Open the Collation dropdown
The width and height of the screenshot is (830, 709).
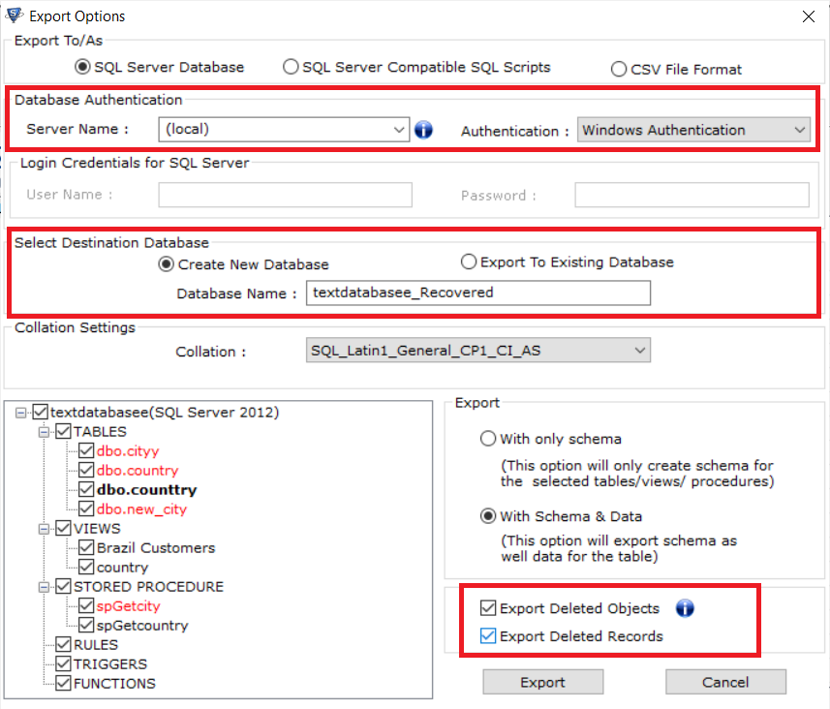pyautogui.click(x=639, y=351)
